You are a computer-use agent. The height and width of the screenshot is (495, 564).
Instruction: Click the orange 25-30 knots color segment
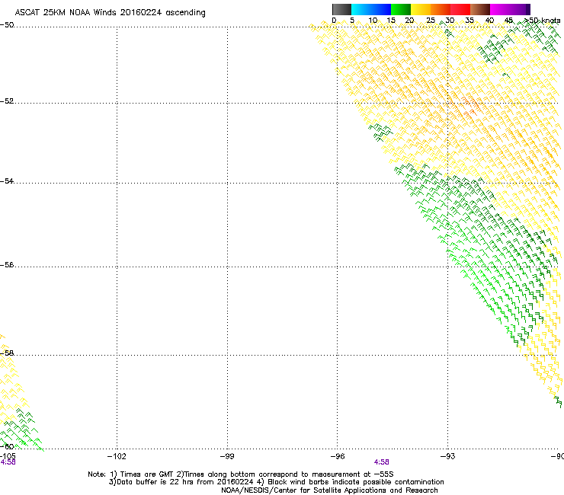(441, 9)
